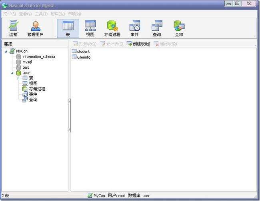Screen dimensions: 260x201
Task: Open the 帮助(H) menu
Action: (74, 14)
